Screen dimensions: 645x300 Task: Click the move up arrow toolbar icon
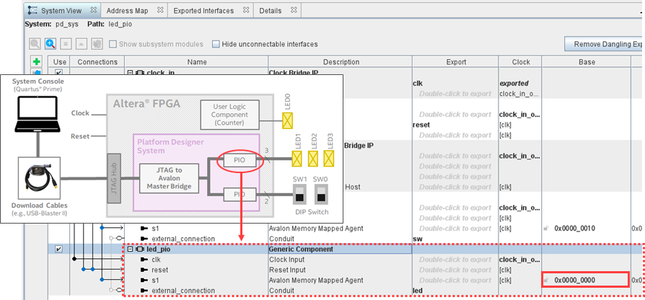(x=80, y=44)
